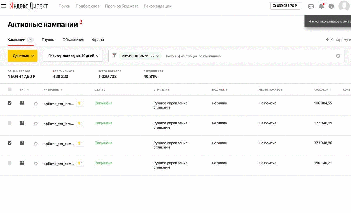Click the account balance 899 053.70 ₽ button

285,6
